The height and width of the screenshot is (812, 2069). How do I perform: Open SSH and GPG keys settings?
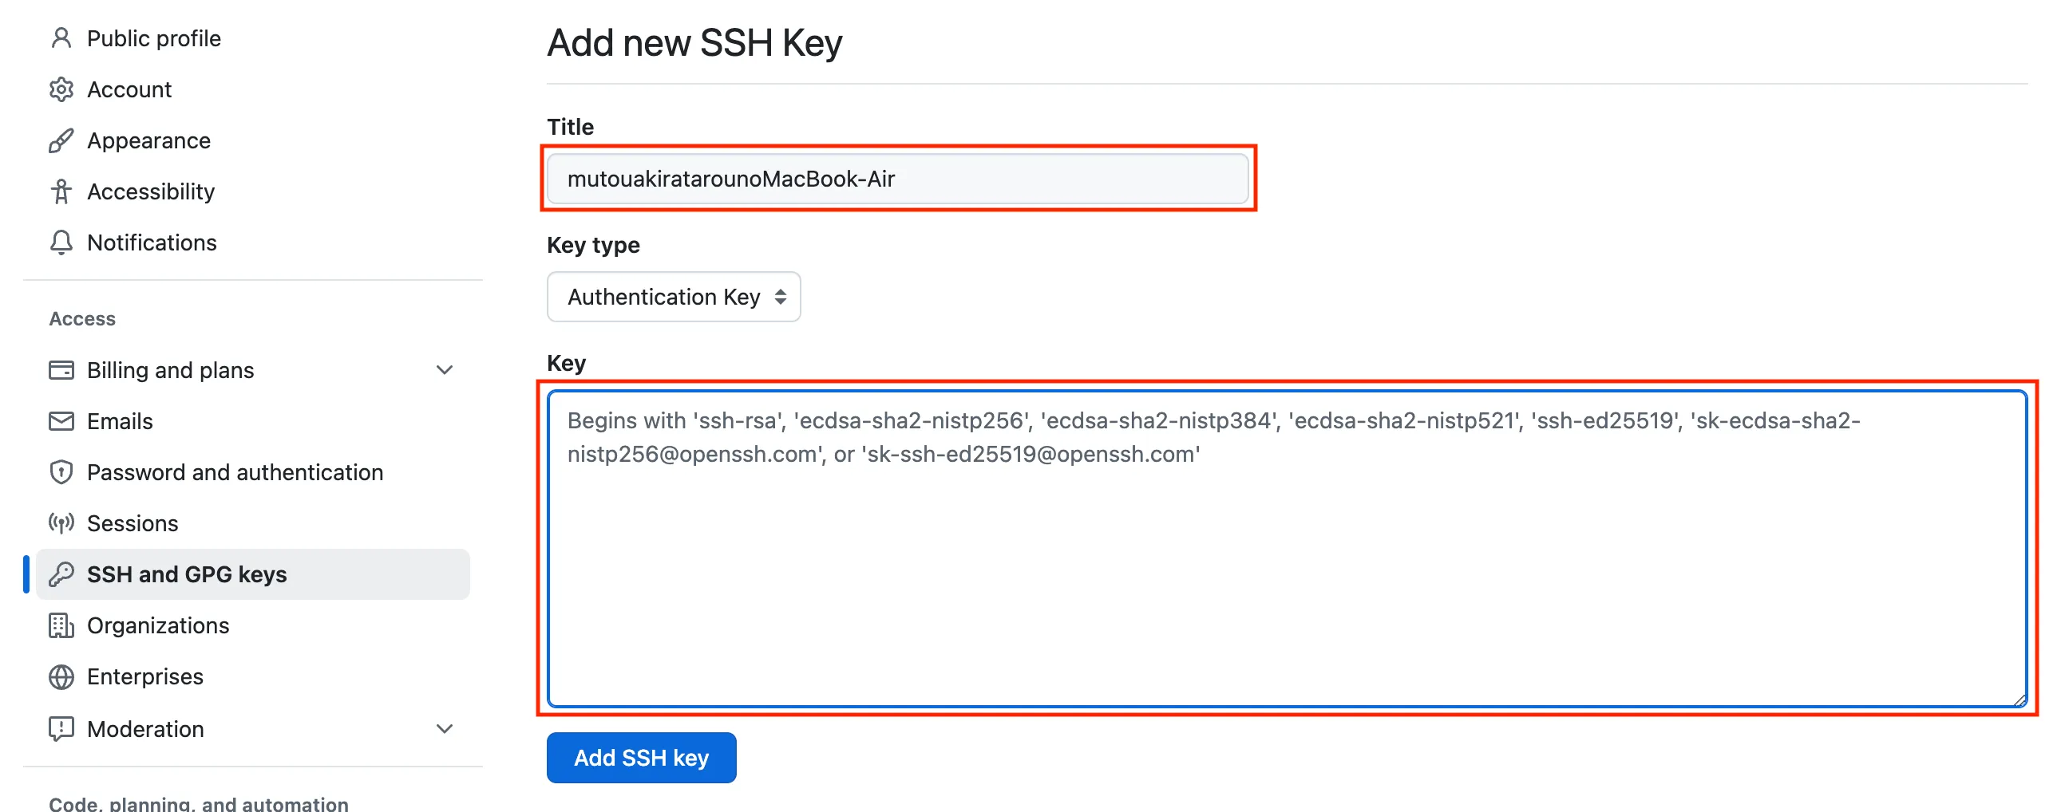[x=186, y=574]
